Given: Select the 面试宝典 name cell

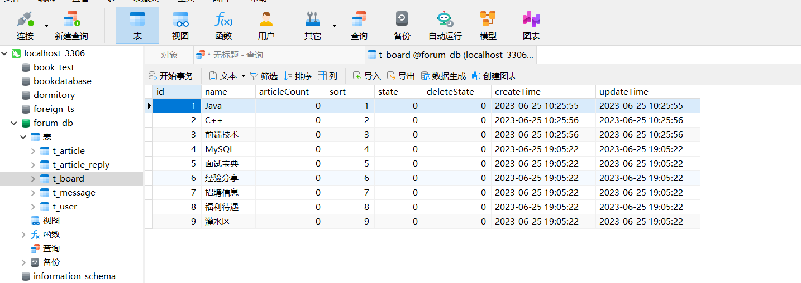Looking at the screenshot, I should tap(228, 163).
